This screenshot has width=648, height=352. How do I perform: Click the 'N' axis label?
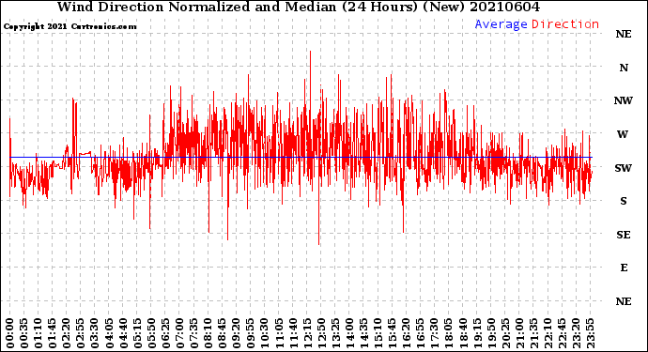coord(624,68)
